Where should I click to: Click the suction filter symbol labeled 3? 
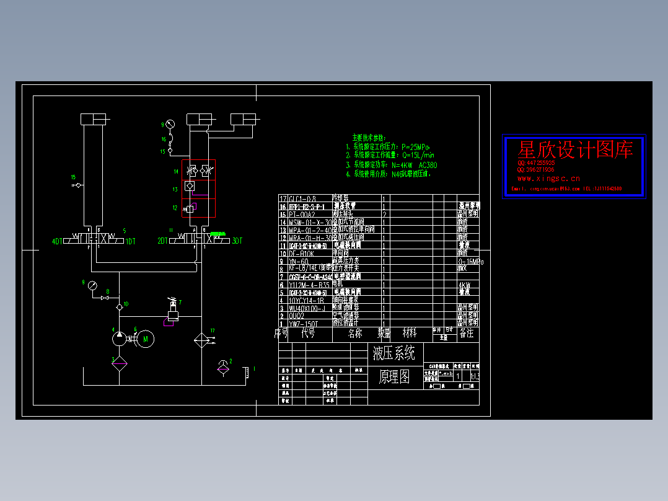(x=119, y=364)
